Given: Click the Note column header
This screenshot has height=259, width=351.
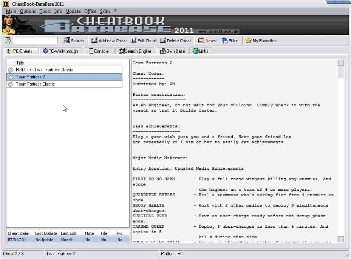Looking at the screenshot, I should click(x=92, y=233).
